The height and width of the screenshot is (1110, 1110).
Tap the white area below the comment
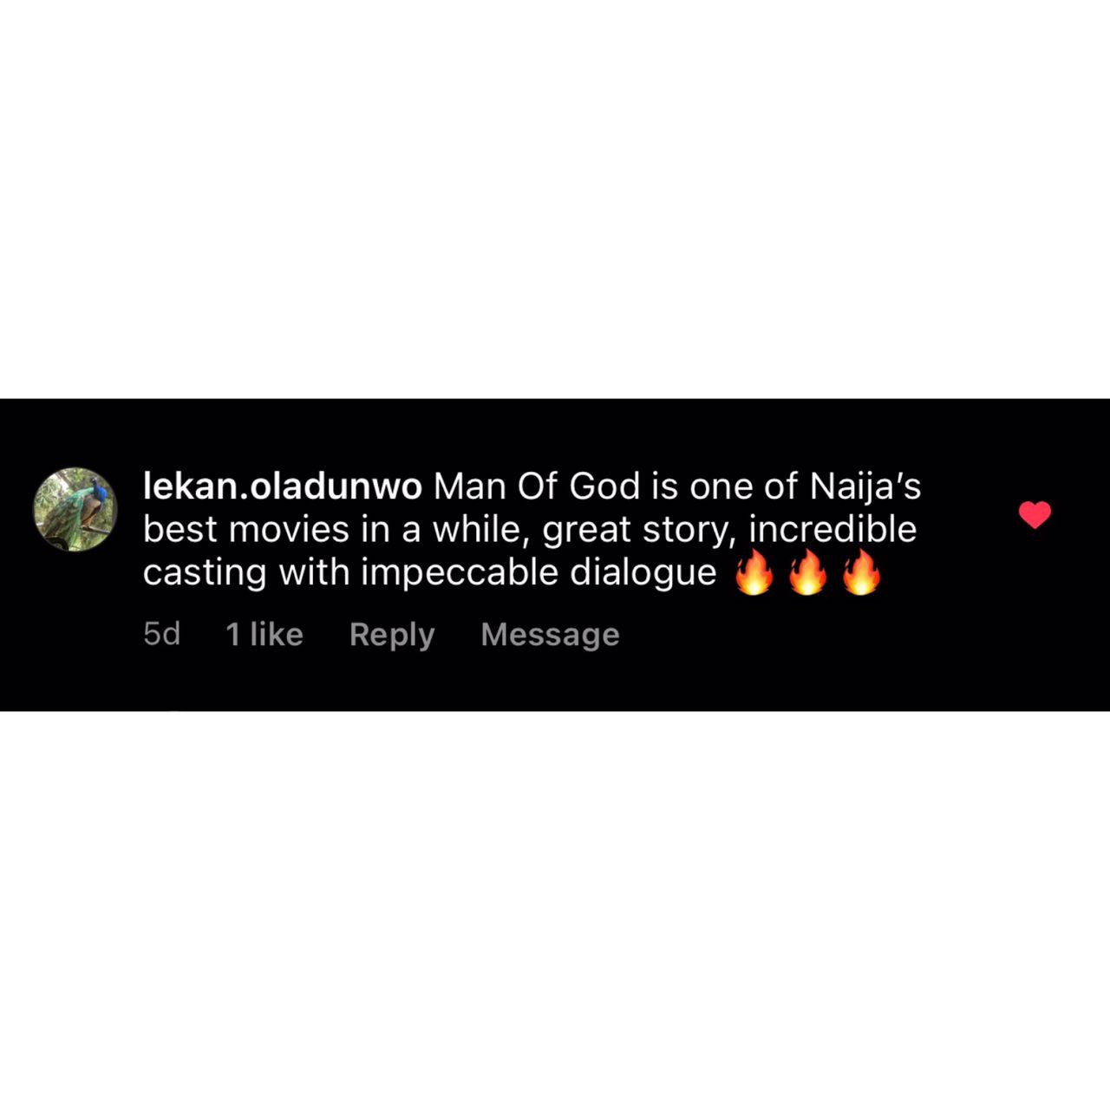(555, 911)
